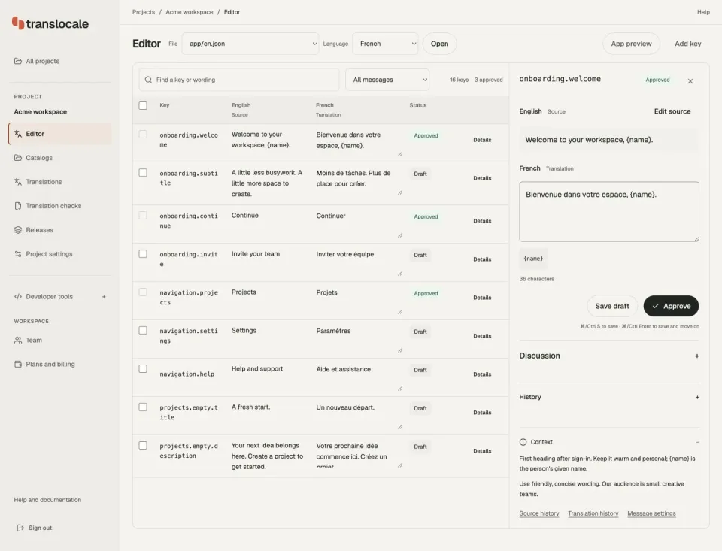722x551 pixels.
Task: Open the Translation history link
Action: [593, 513]
